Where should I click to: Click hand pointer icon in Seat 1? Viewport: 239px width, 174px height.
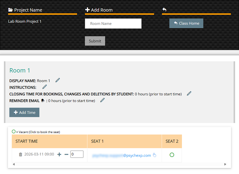154,155
